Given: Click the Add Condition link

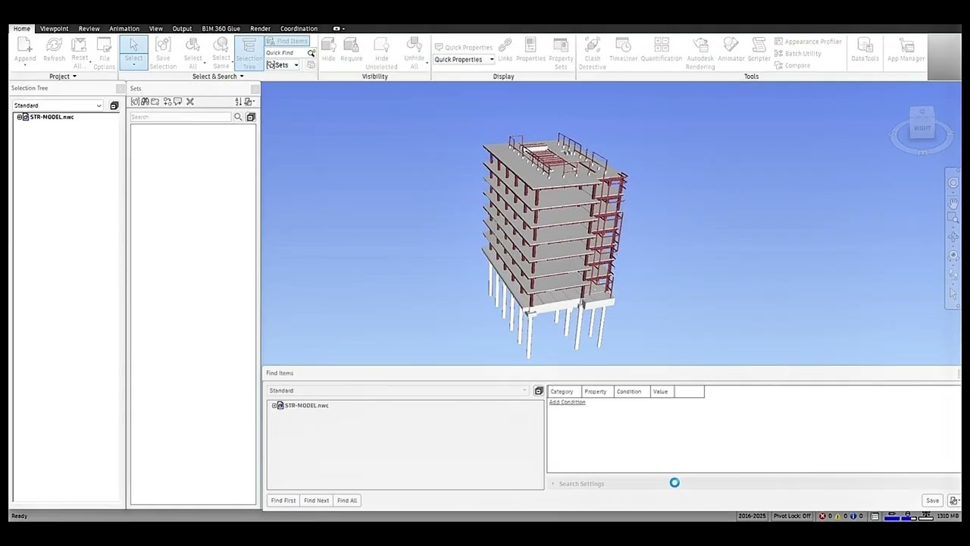Looking at the screenshot, I should [567, 402].
